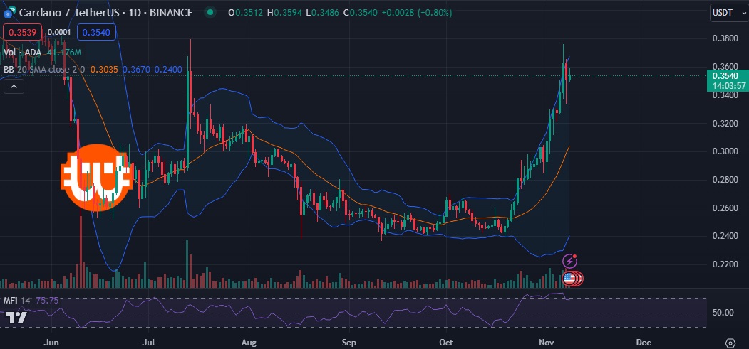The image size is (749, 349).
Task: Click the Bollinger lower band value 0.2400
Action: [x=168, y=70]
